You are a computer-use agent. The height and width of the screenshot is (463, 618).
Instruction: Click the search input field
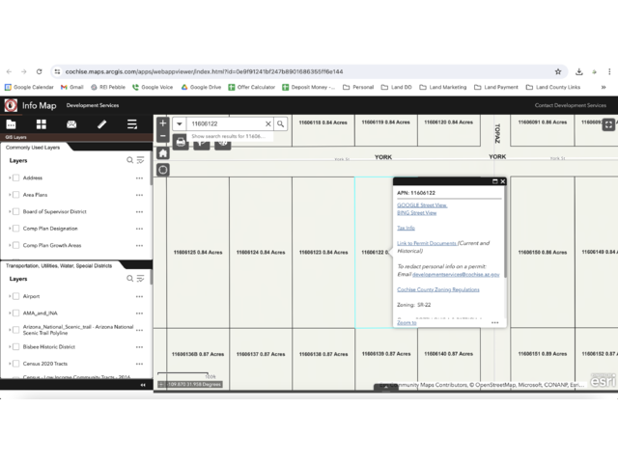tap(226, 124)
